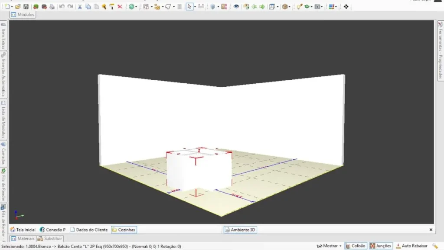The width and height of the screenshot is (444, 250).
Task: Click the open folder icon
Action: (17, 7)
